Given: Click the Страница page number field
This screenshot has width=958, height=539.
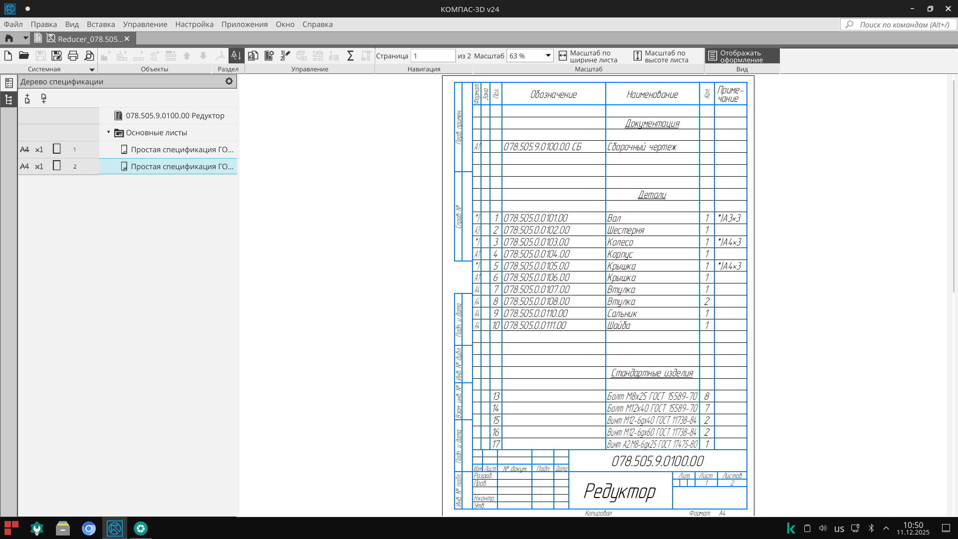Looking at the screenshot, I should (x=432, y=55).
